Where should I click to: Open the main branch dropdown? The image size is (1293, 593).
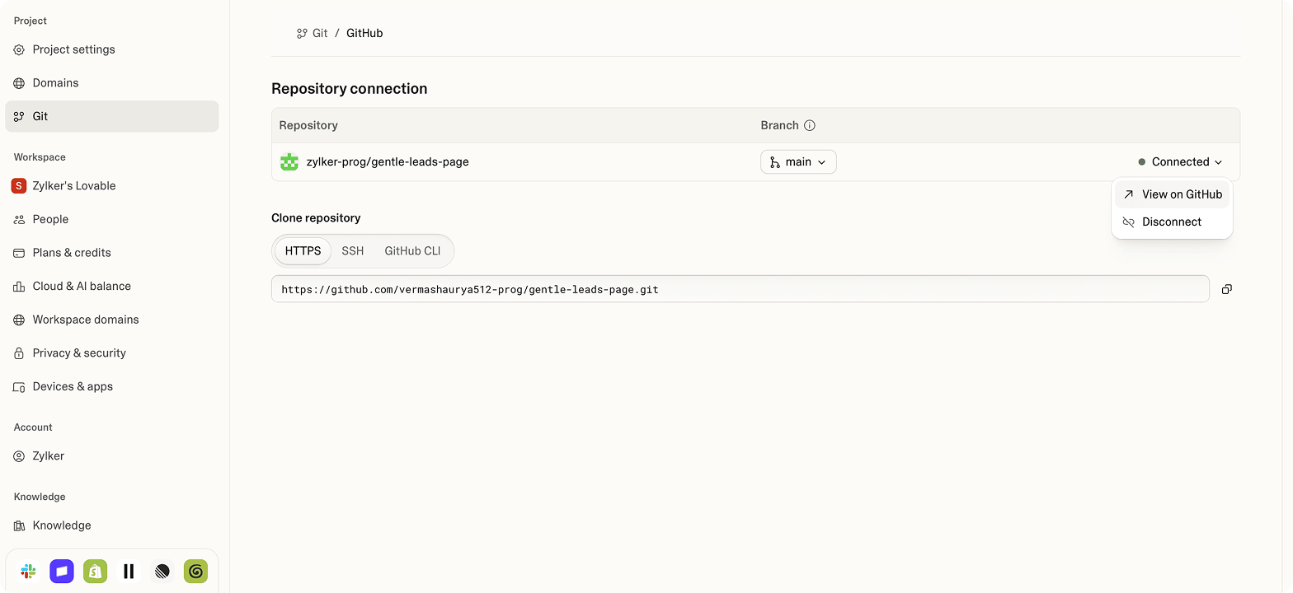coord(798,162)
